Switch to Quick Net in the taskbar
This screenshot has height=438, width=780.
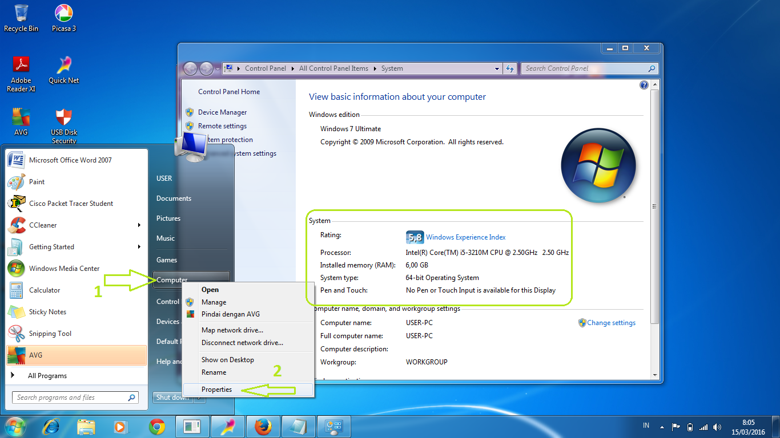click(x=228, y=426)
